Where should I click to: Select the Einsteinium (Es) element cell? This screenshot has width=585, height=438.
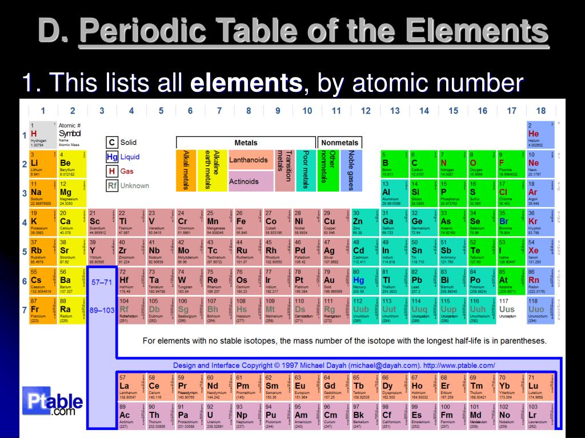coord(423,416)
